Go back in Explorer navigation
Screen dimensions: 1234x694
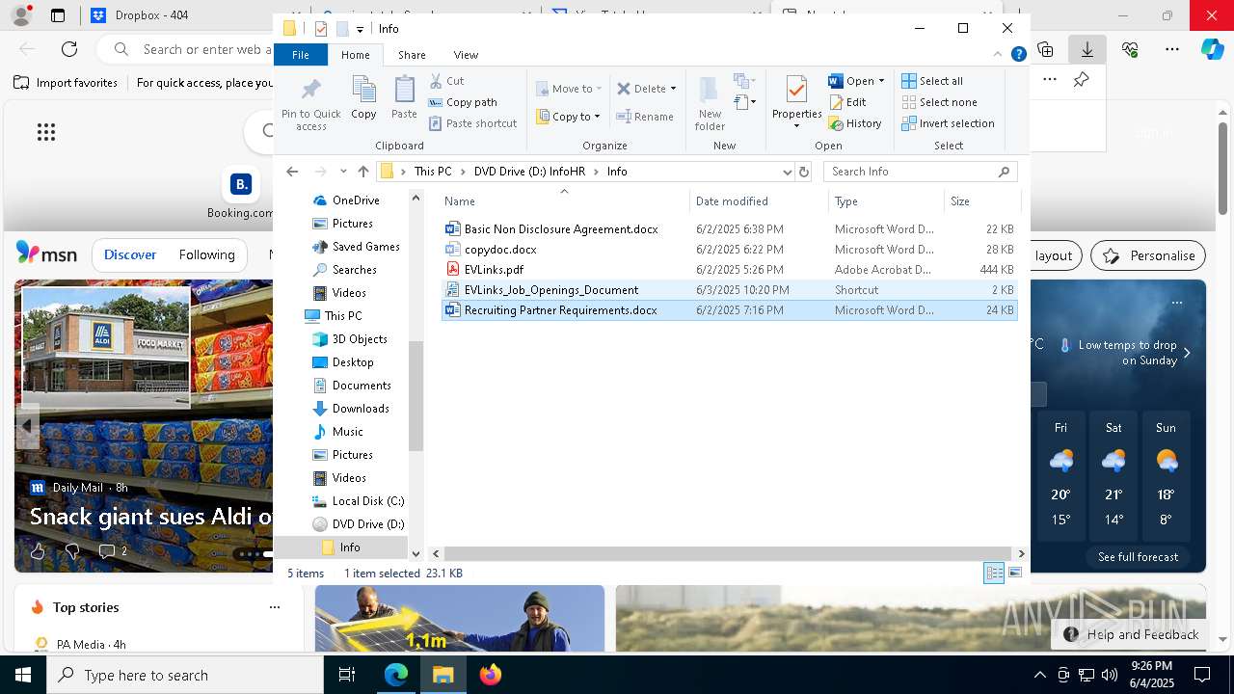coord(292,172)
